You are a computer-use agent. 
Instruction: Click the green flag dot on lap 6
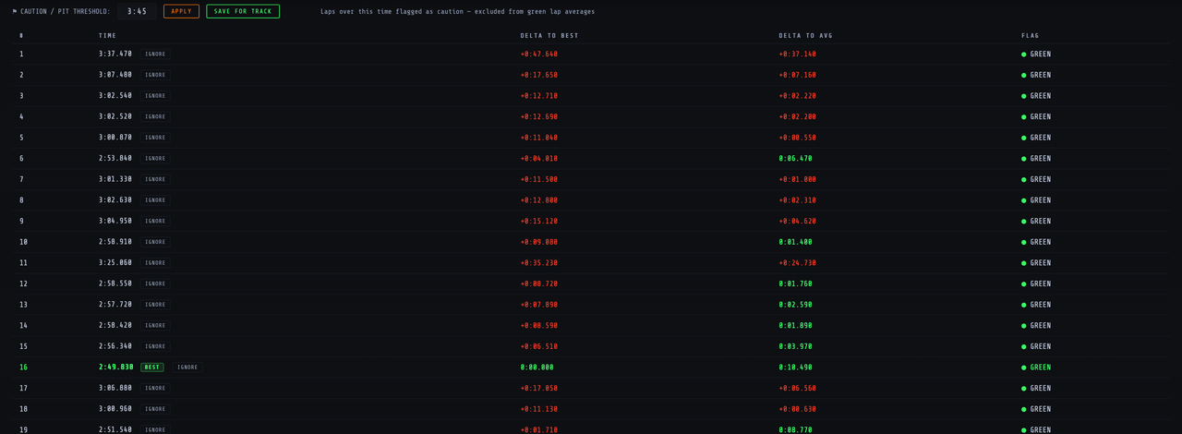1024,159
